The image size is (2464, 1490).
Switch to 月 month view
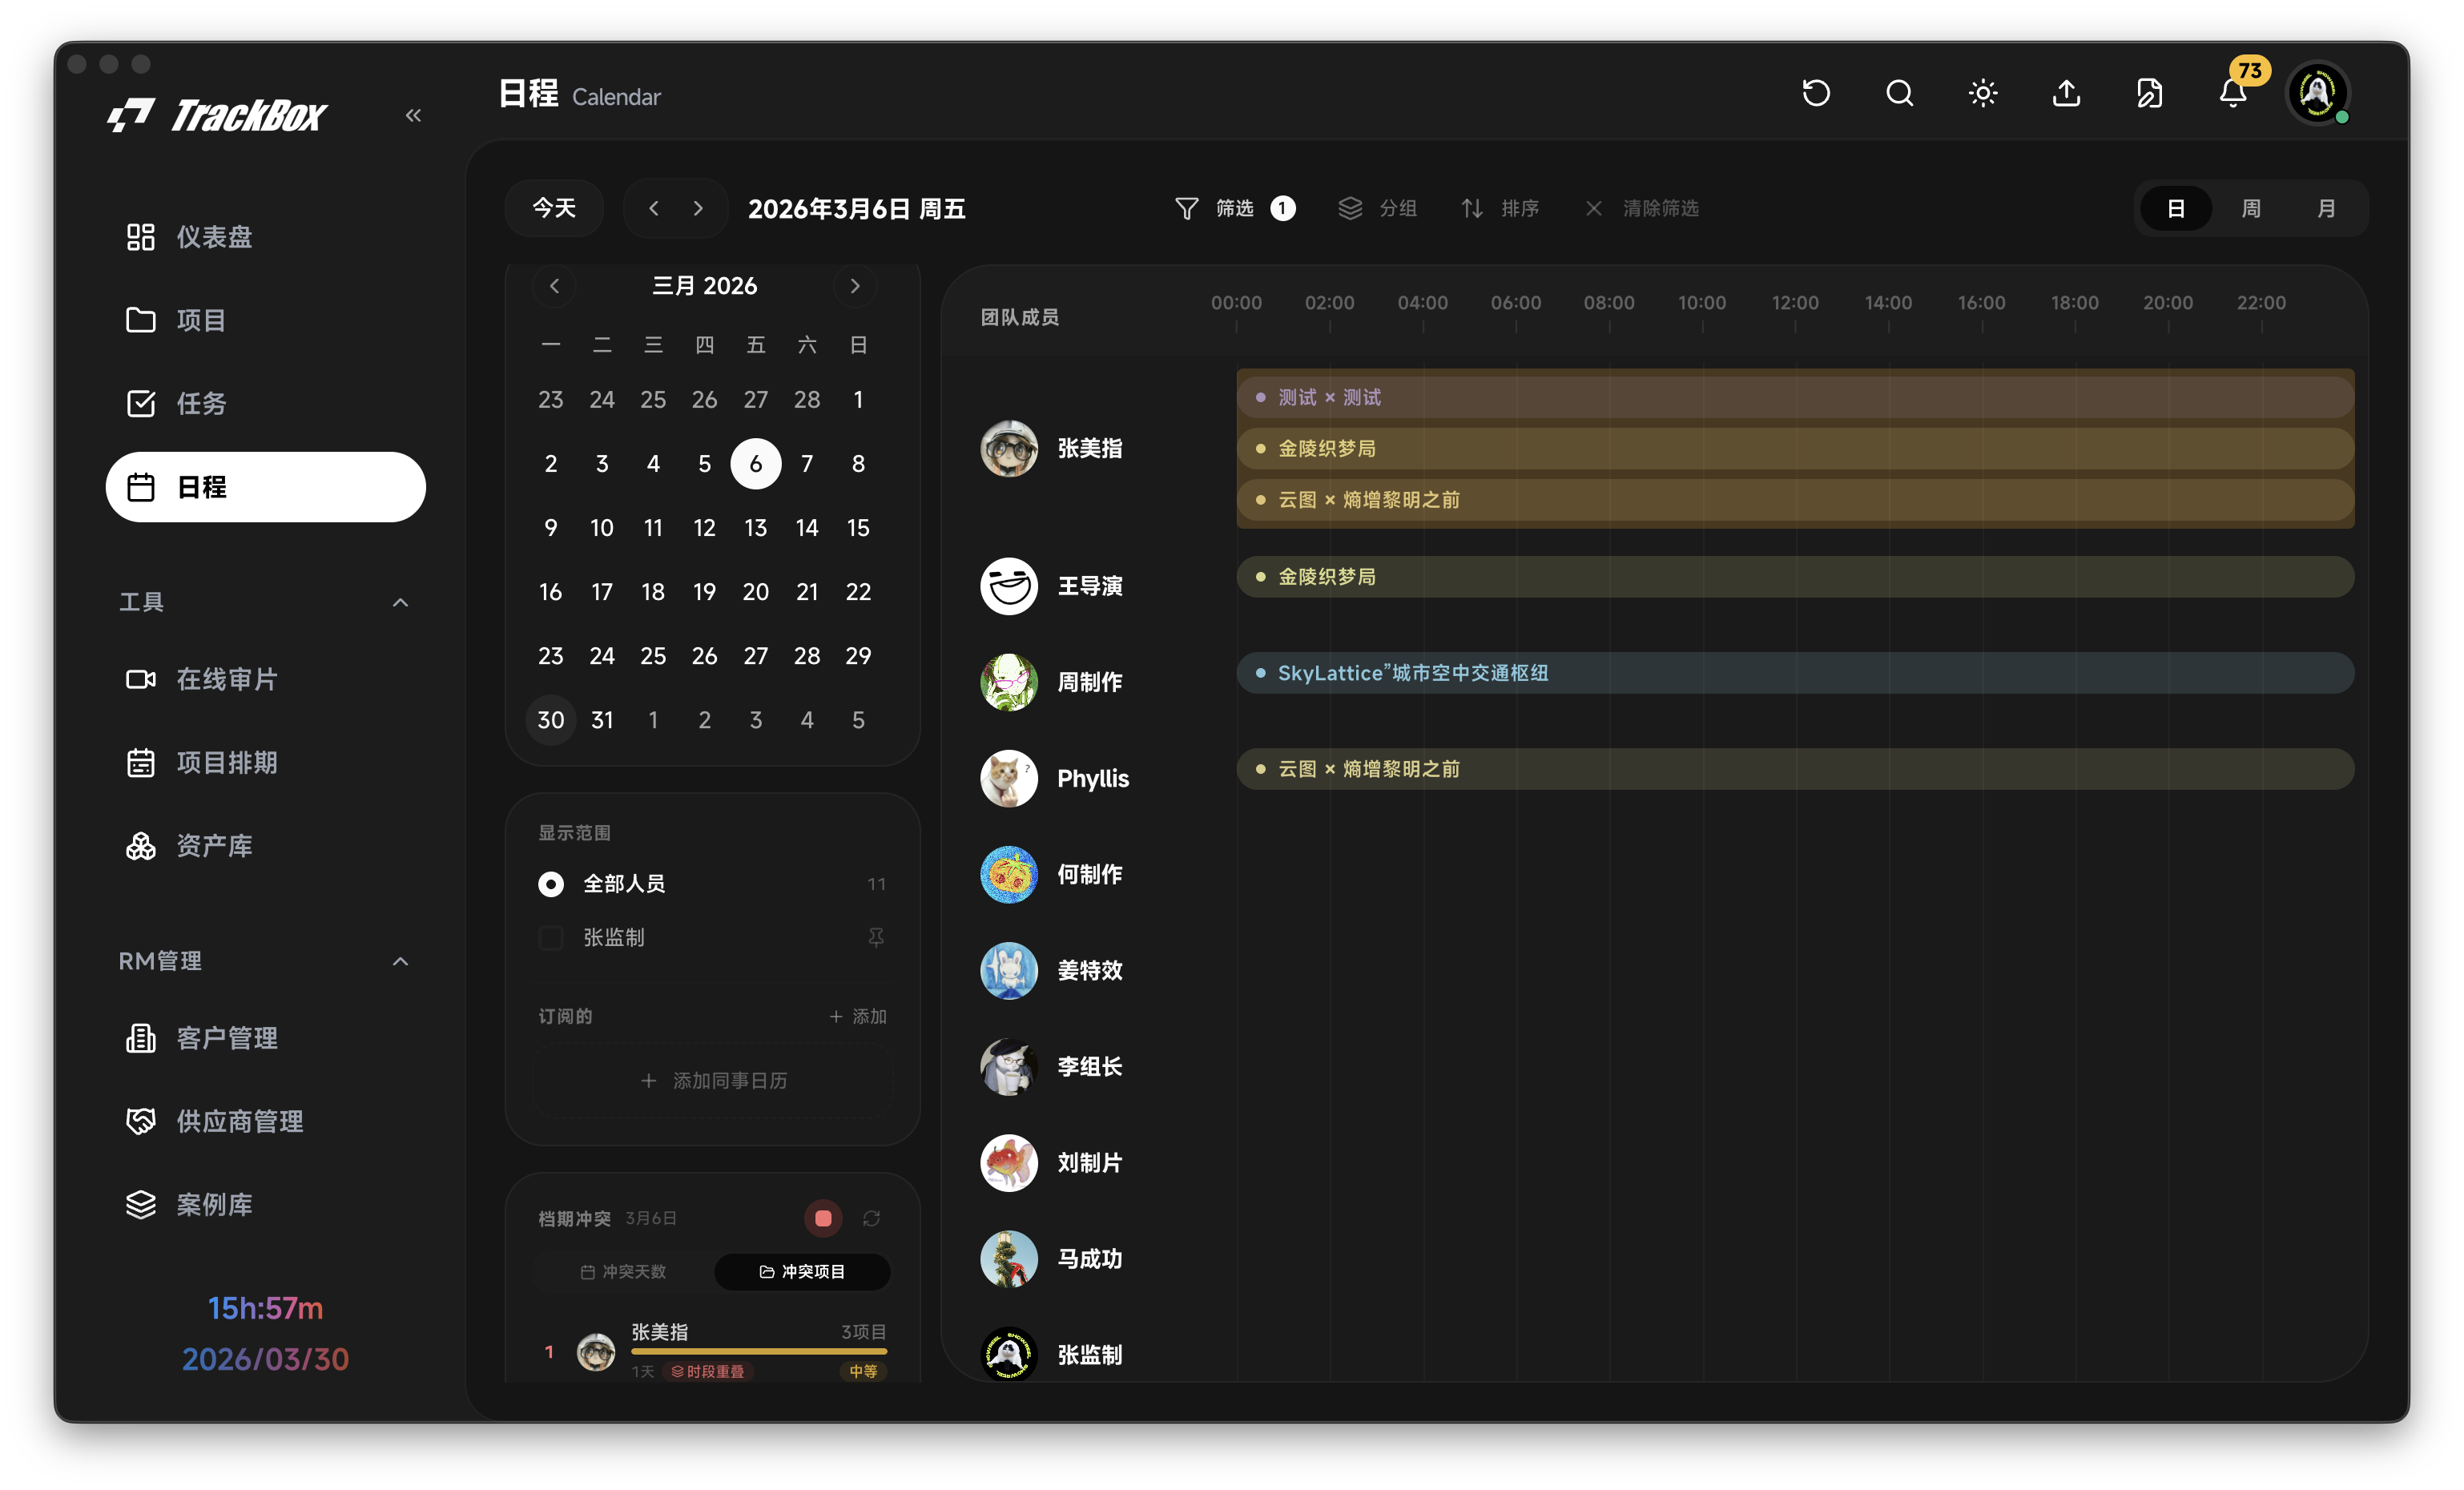pos(2326,208)
